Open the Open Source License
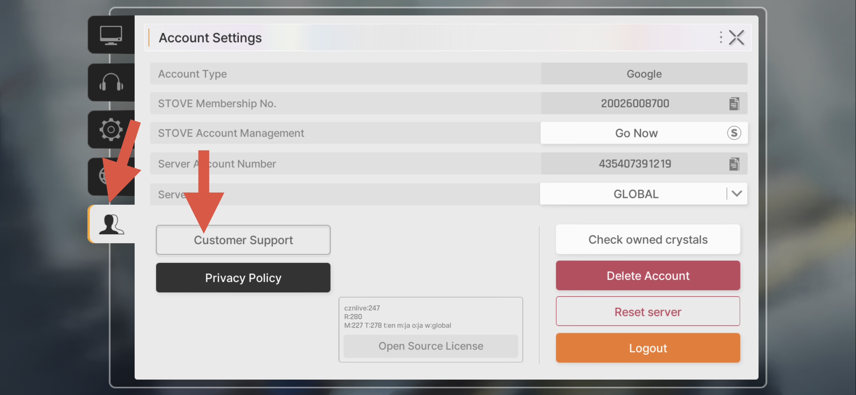 (x=431, y=346)
